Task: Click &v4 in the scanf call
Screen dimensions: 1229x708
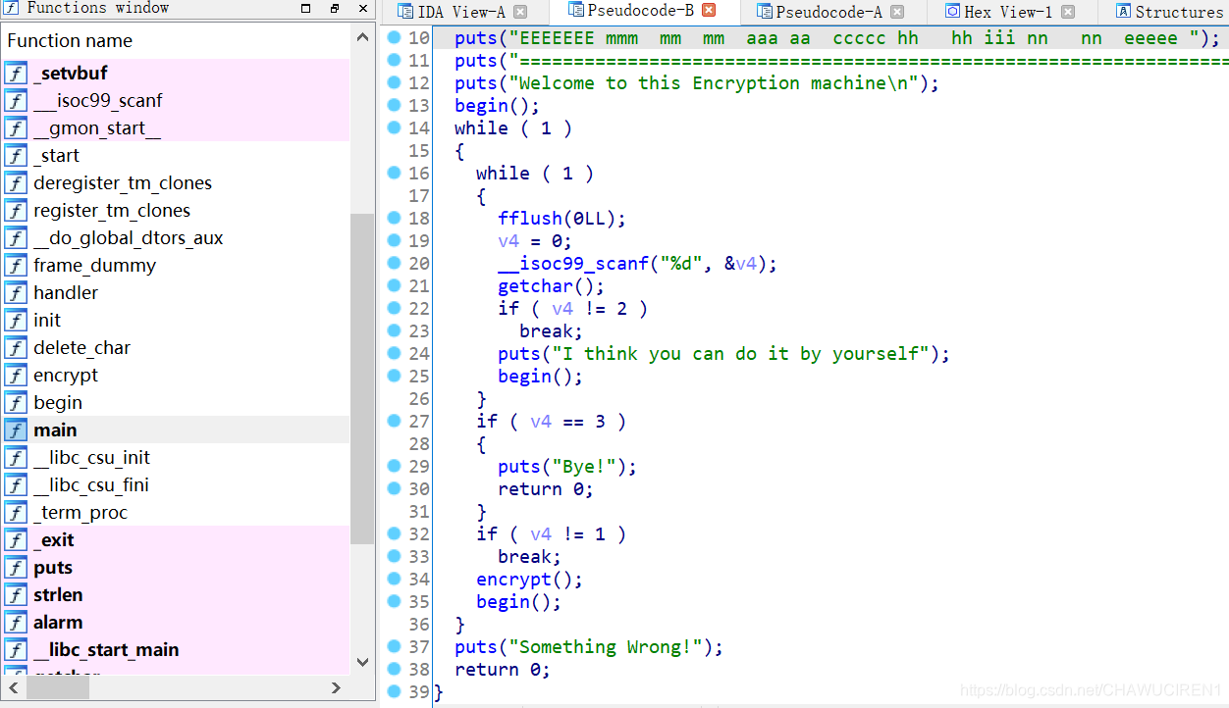Action: click(x=740, y=264)
